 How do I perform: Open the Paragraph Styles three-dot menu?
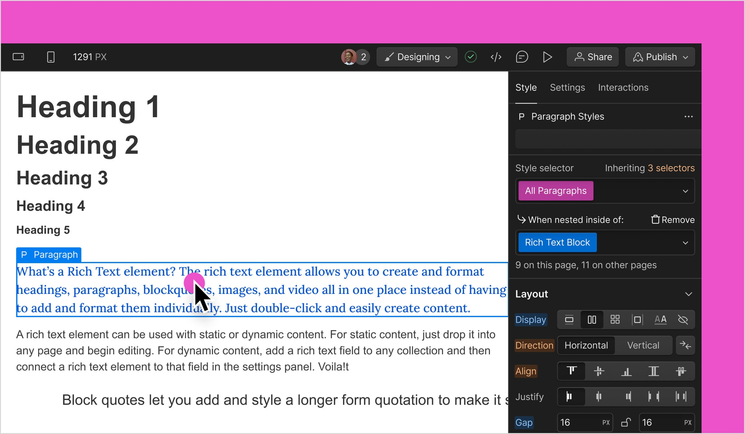pyautogui.click(x=688, y=117)
